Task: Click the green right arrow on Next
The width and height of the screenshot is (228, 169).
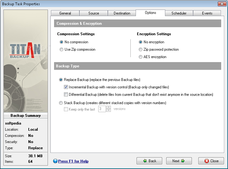Action: point(183,161)
